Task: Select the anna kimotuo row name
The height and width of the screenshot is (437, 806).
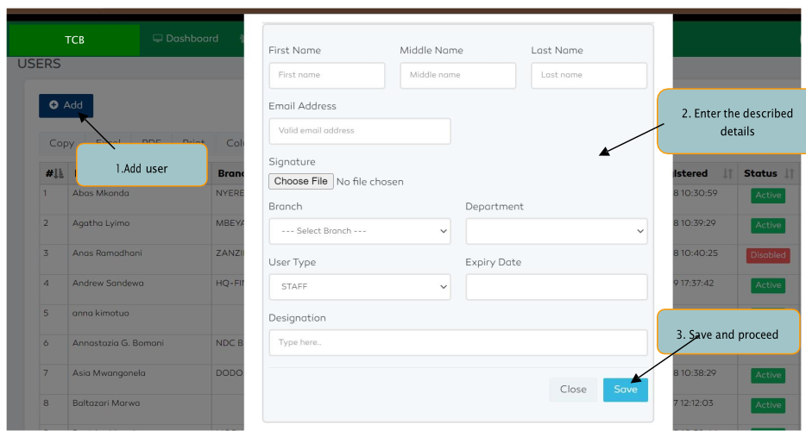Action: 100,313
